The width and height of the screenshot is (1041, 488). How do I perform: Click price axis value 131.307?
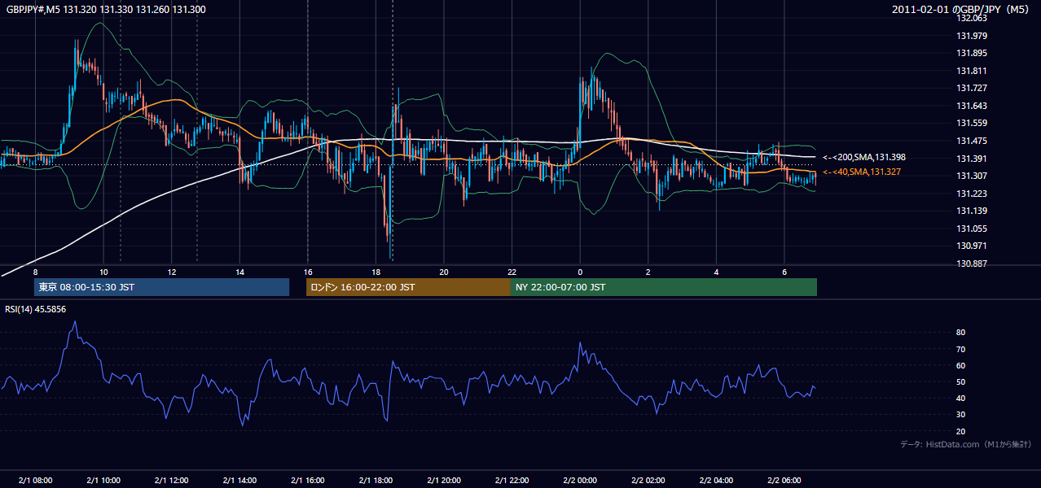click(972, 176)
